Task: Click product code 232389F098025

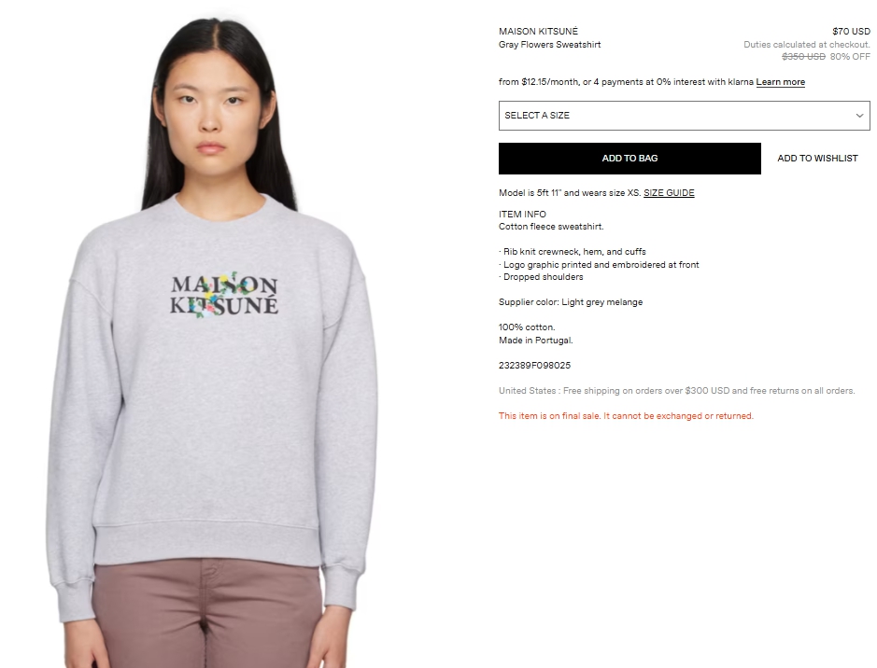Action: 535,366
